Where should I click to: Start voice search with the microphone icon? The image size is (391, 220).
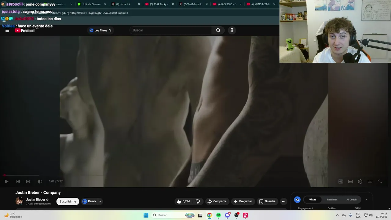[x=232, y=30]
